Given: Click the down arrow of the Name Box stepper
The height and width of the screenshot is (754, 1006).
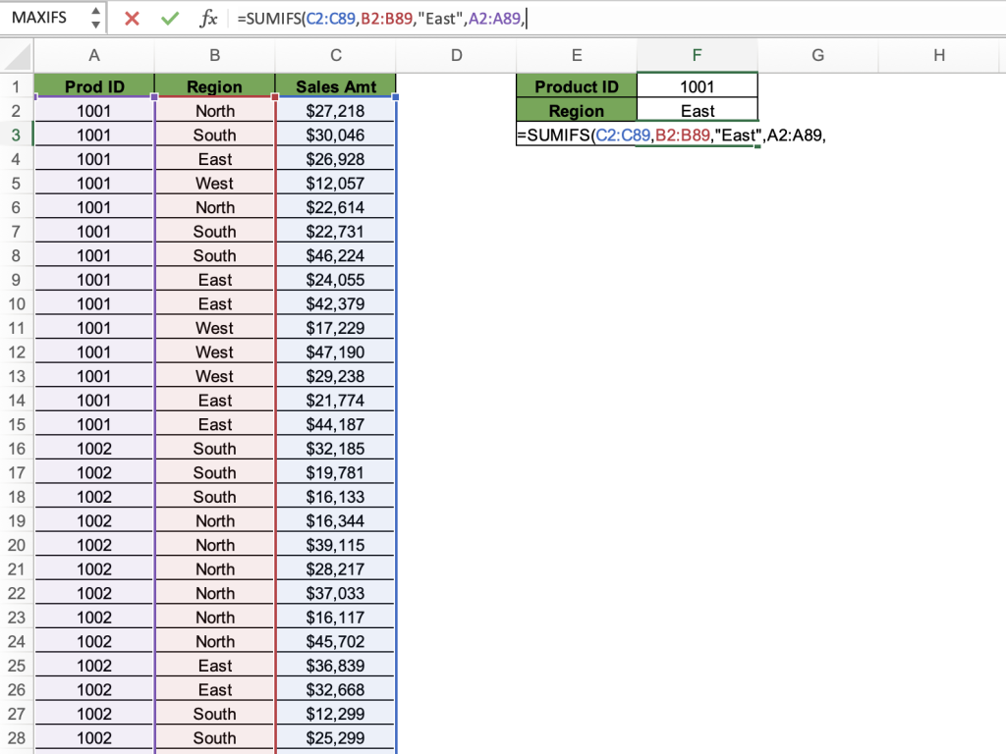Looking at the screenshot, I should [94, 23].
